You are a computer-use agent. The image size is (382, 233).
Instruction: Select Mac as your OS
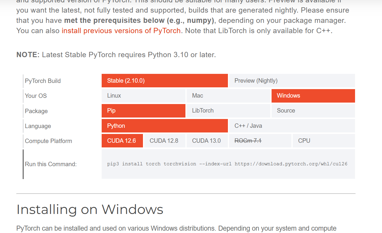tap(228, 96)
